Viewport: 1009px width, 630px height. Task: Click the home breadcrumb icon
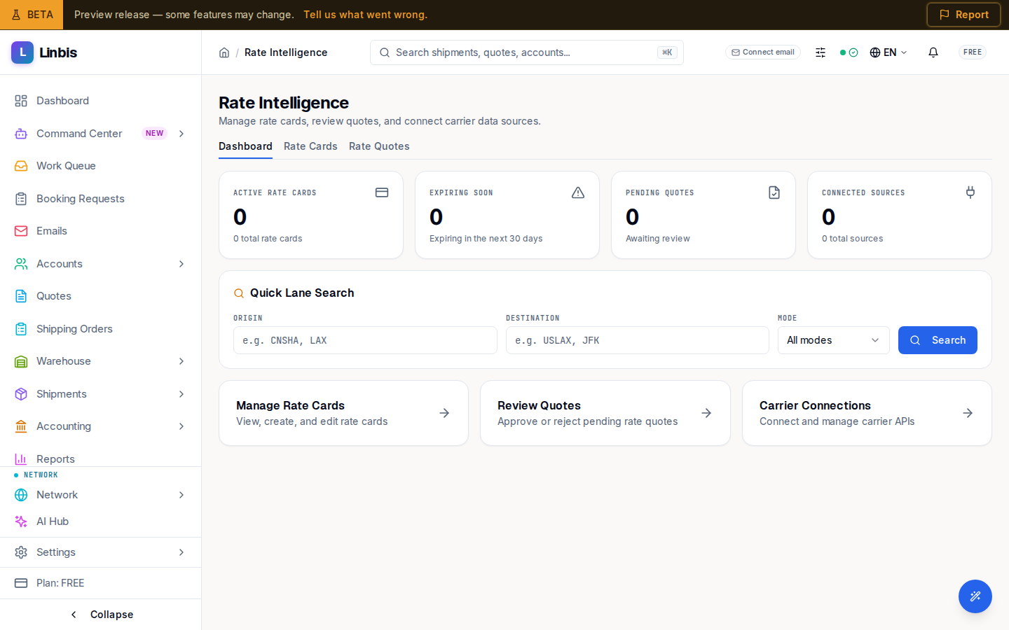224,52
